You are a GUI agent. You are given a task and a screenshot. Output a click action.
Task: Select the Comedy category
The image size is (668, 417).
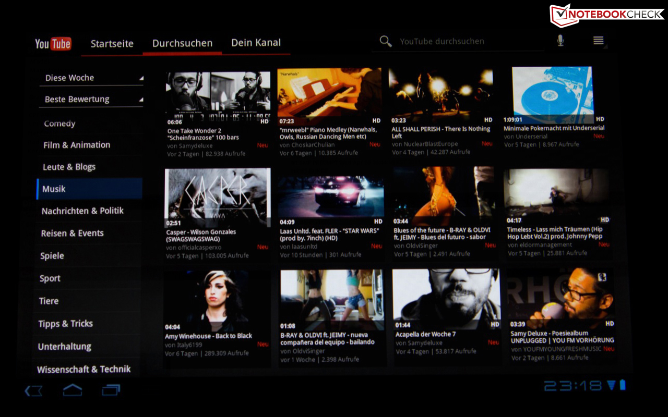pos(89,124)
